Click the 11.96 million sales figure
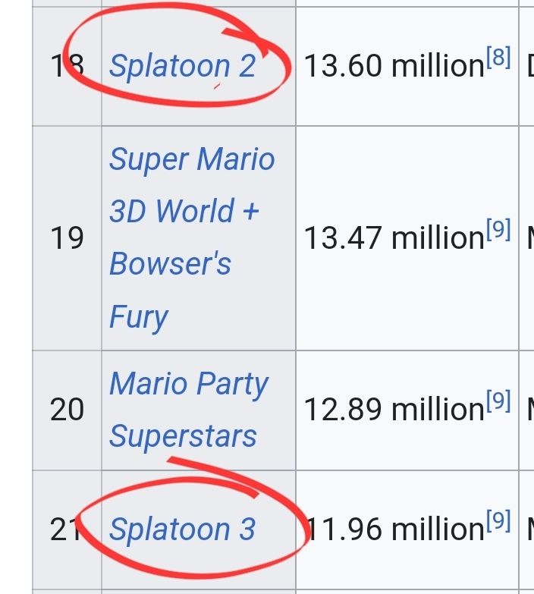534x594 pixels. [x=393, y=530]
